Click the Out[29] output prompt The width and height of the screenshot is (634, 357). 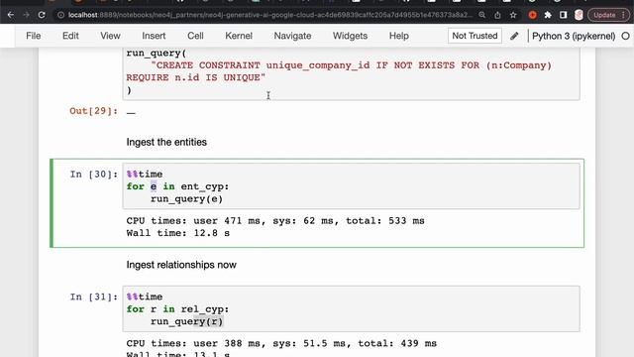(93, 111)
